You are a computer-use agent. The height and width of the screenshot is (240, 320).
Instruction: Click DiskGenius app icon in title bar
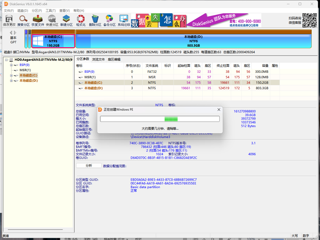[x=6, y=4]
